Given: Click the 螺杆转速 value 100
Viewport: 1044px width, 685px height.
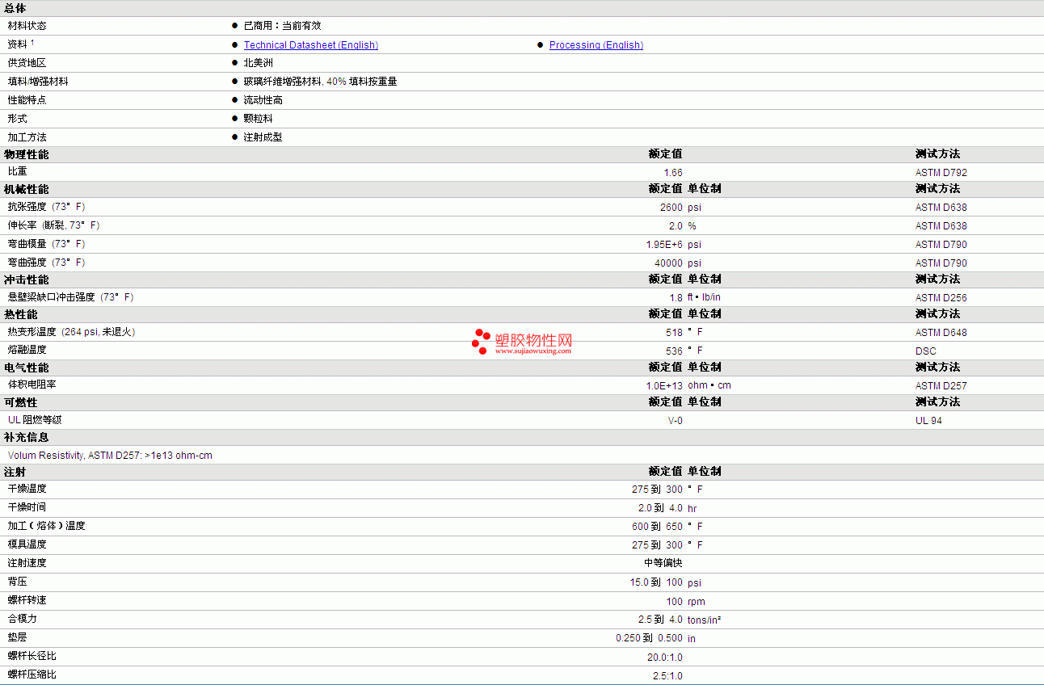Looking at the screenshot, I should click(x=675, y=602).
